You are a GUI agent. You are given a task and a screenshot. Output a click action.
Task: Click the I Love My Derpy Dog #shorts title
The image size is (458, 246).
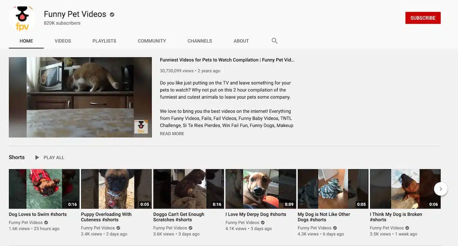point(256,214)
